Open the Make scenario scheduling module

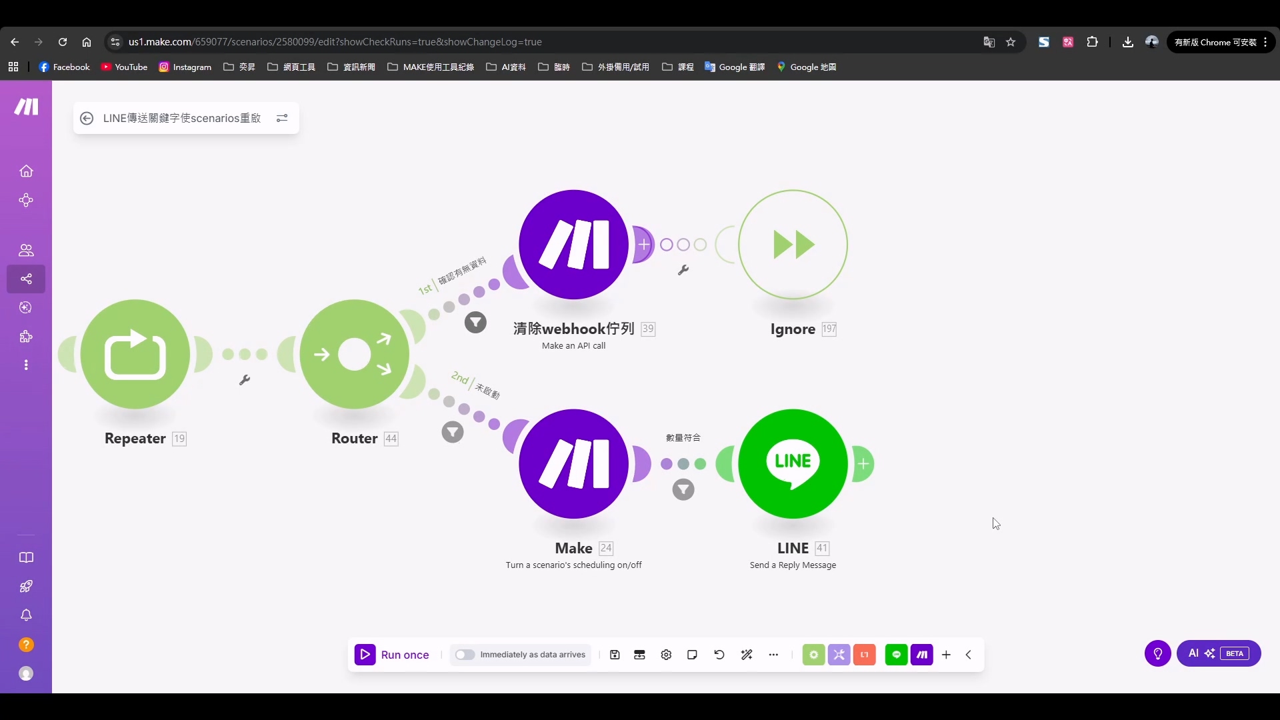573,463
